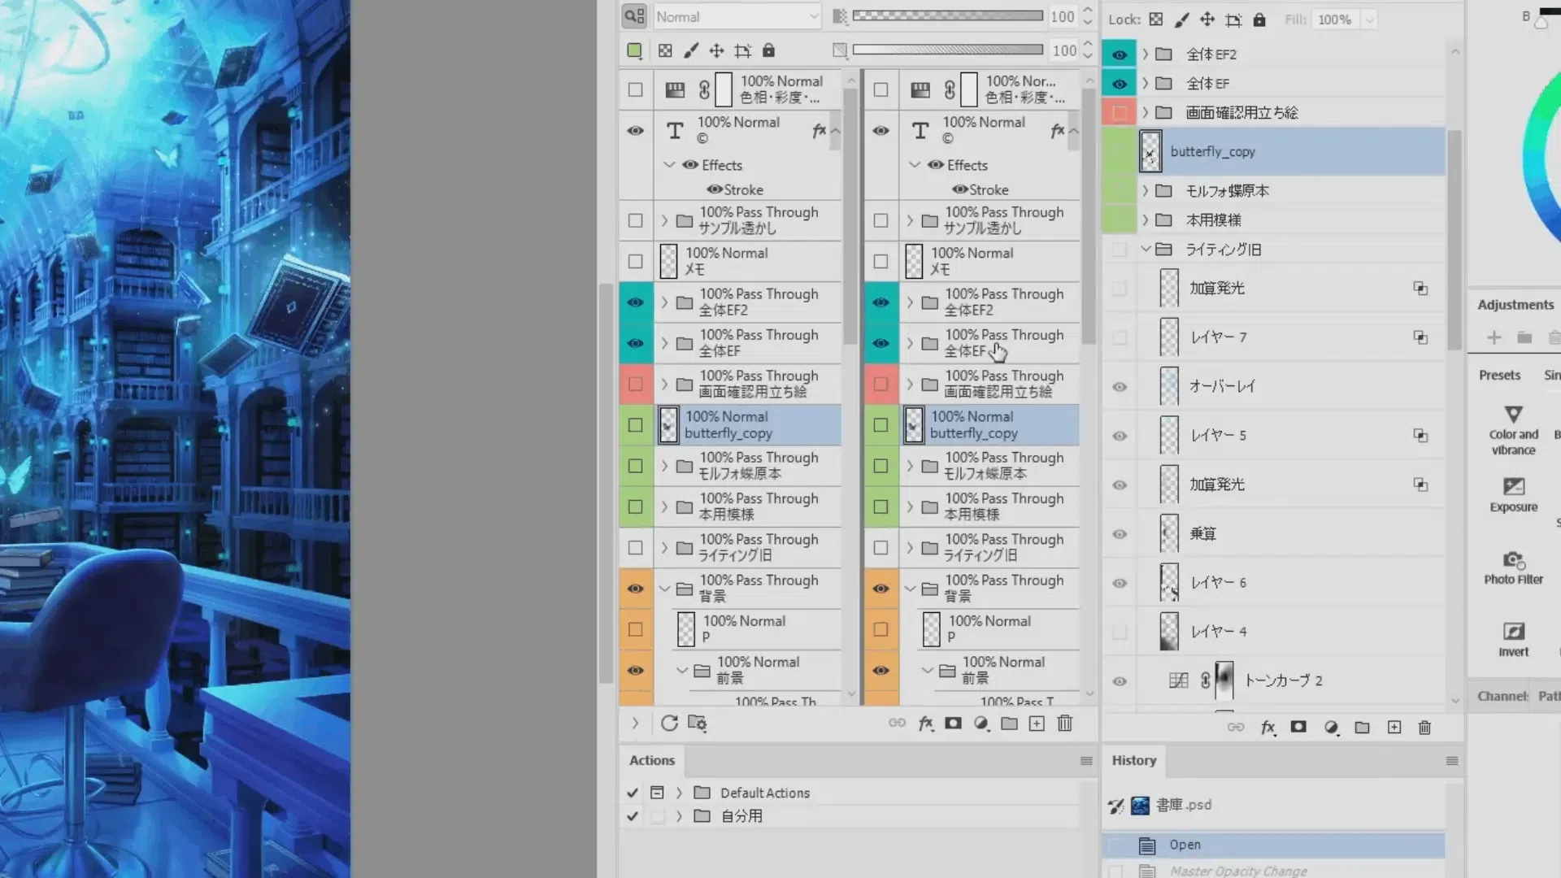Add layer mask from middle panel footer

pos(953,723)
